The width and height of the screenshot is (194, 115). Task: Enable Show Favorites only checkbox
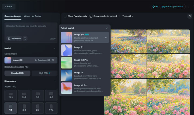point(65,16)
